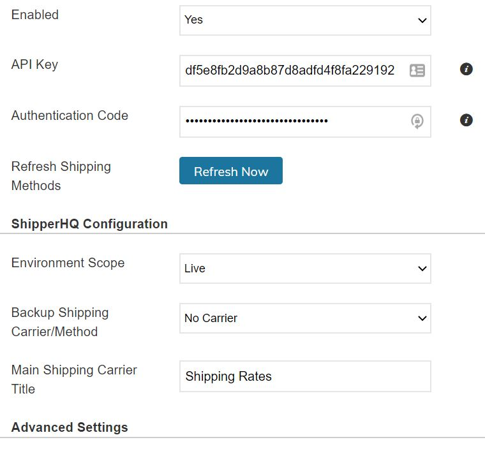Click the Shipping Rates title input field
Viewport: 485px width, 449px height.
[304, 376]
